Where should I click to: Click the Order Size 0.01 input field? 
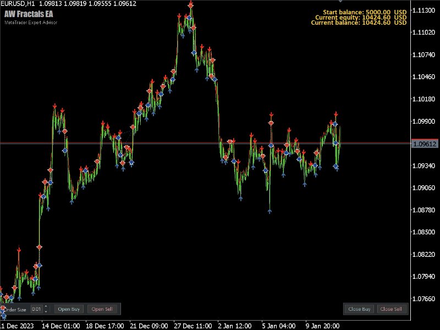pos(36,309)
